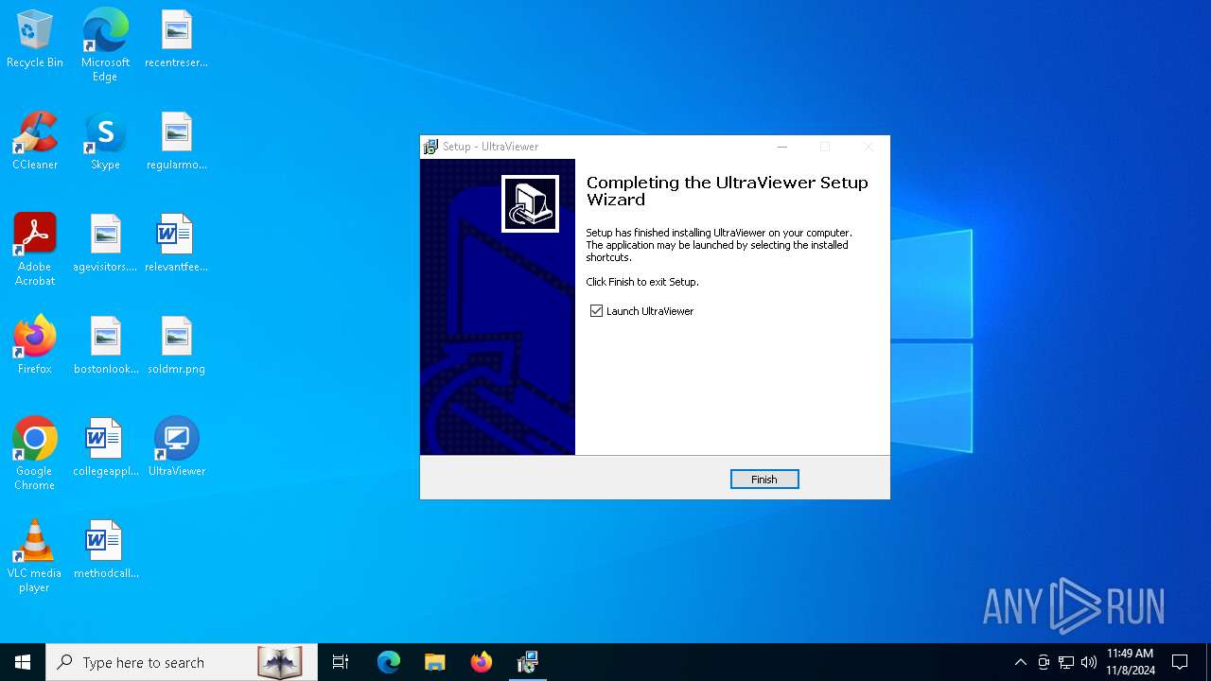Select the relevantfee Word document
The height and width of the screenshot is (681, 1211).
point(177,243)
